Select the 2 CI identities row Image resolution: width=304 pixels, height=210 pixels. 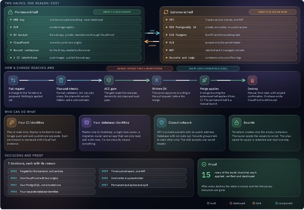(x=74, y=58)
